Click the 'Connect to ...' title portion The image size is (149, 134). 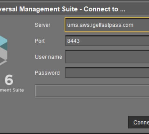coord(105,9)
